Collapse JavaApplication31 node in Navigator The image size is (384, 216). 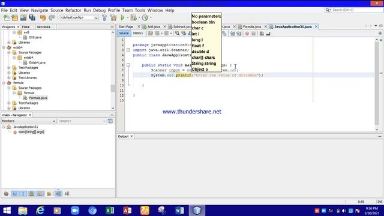4,127
